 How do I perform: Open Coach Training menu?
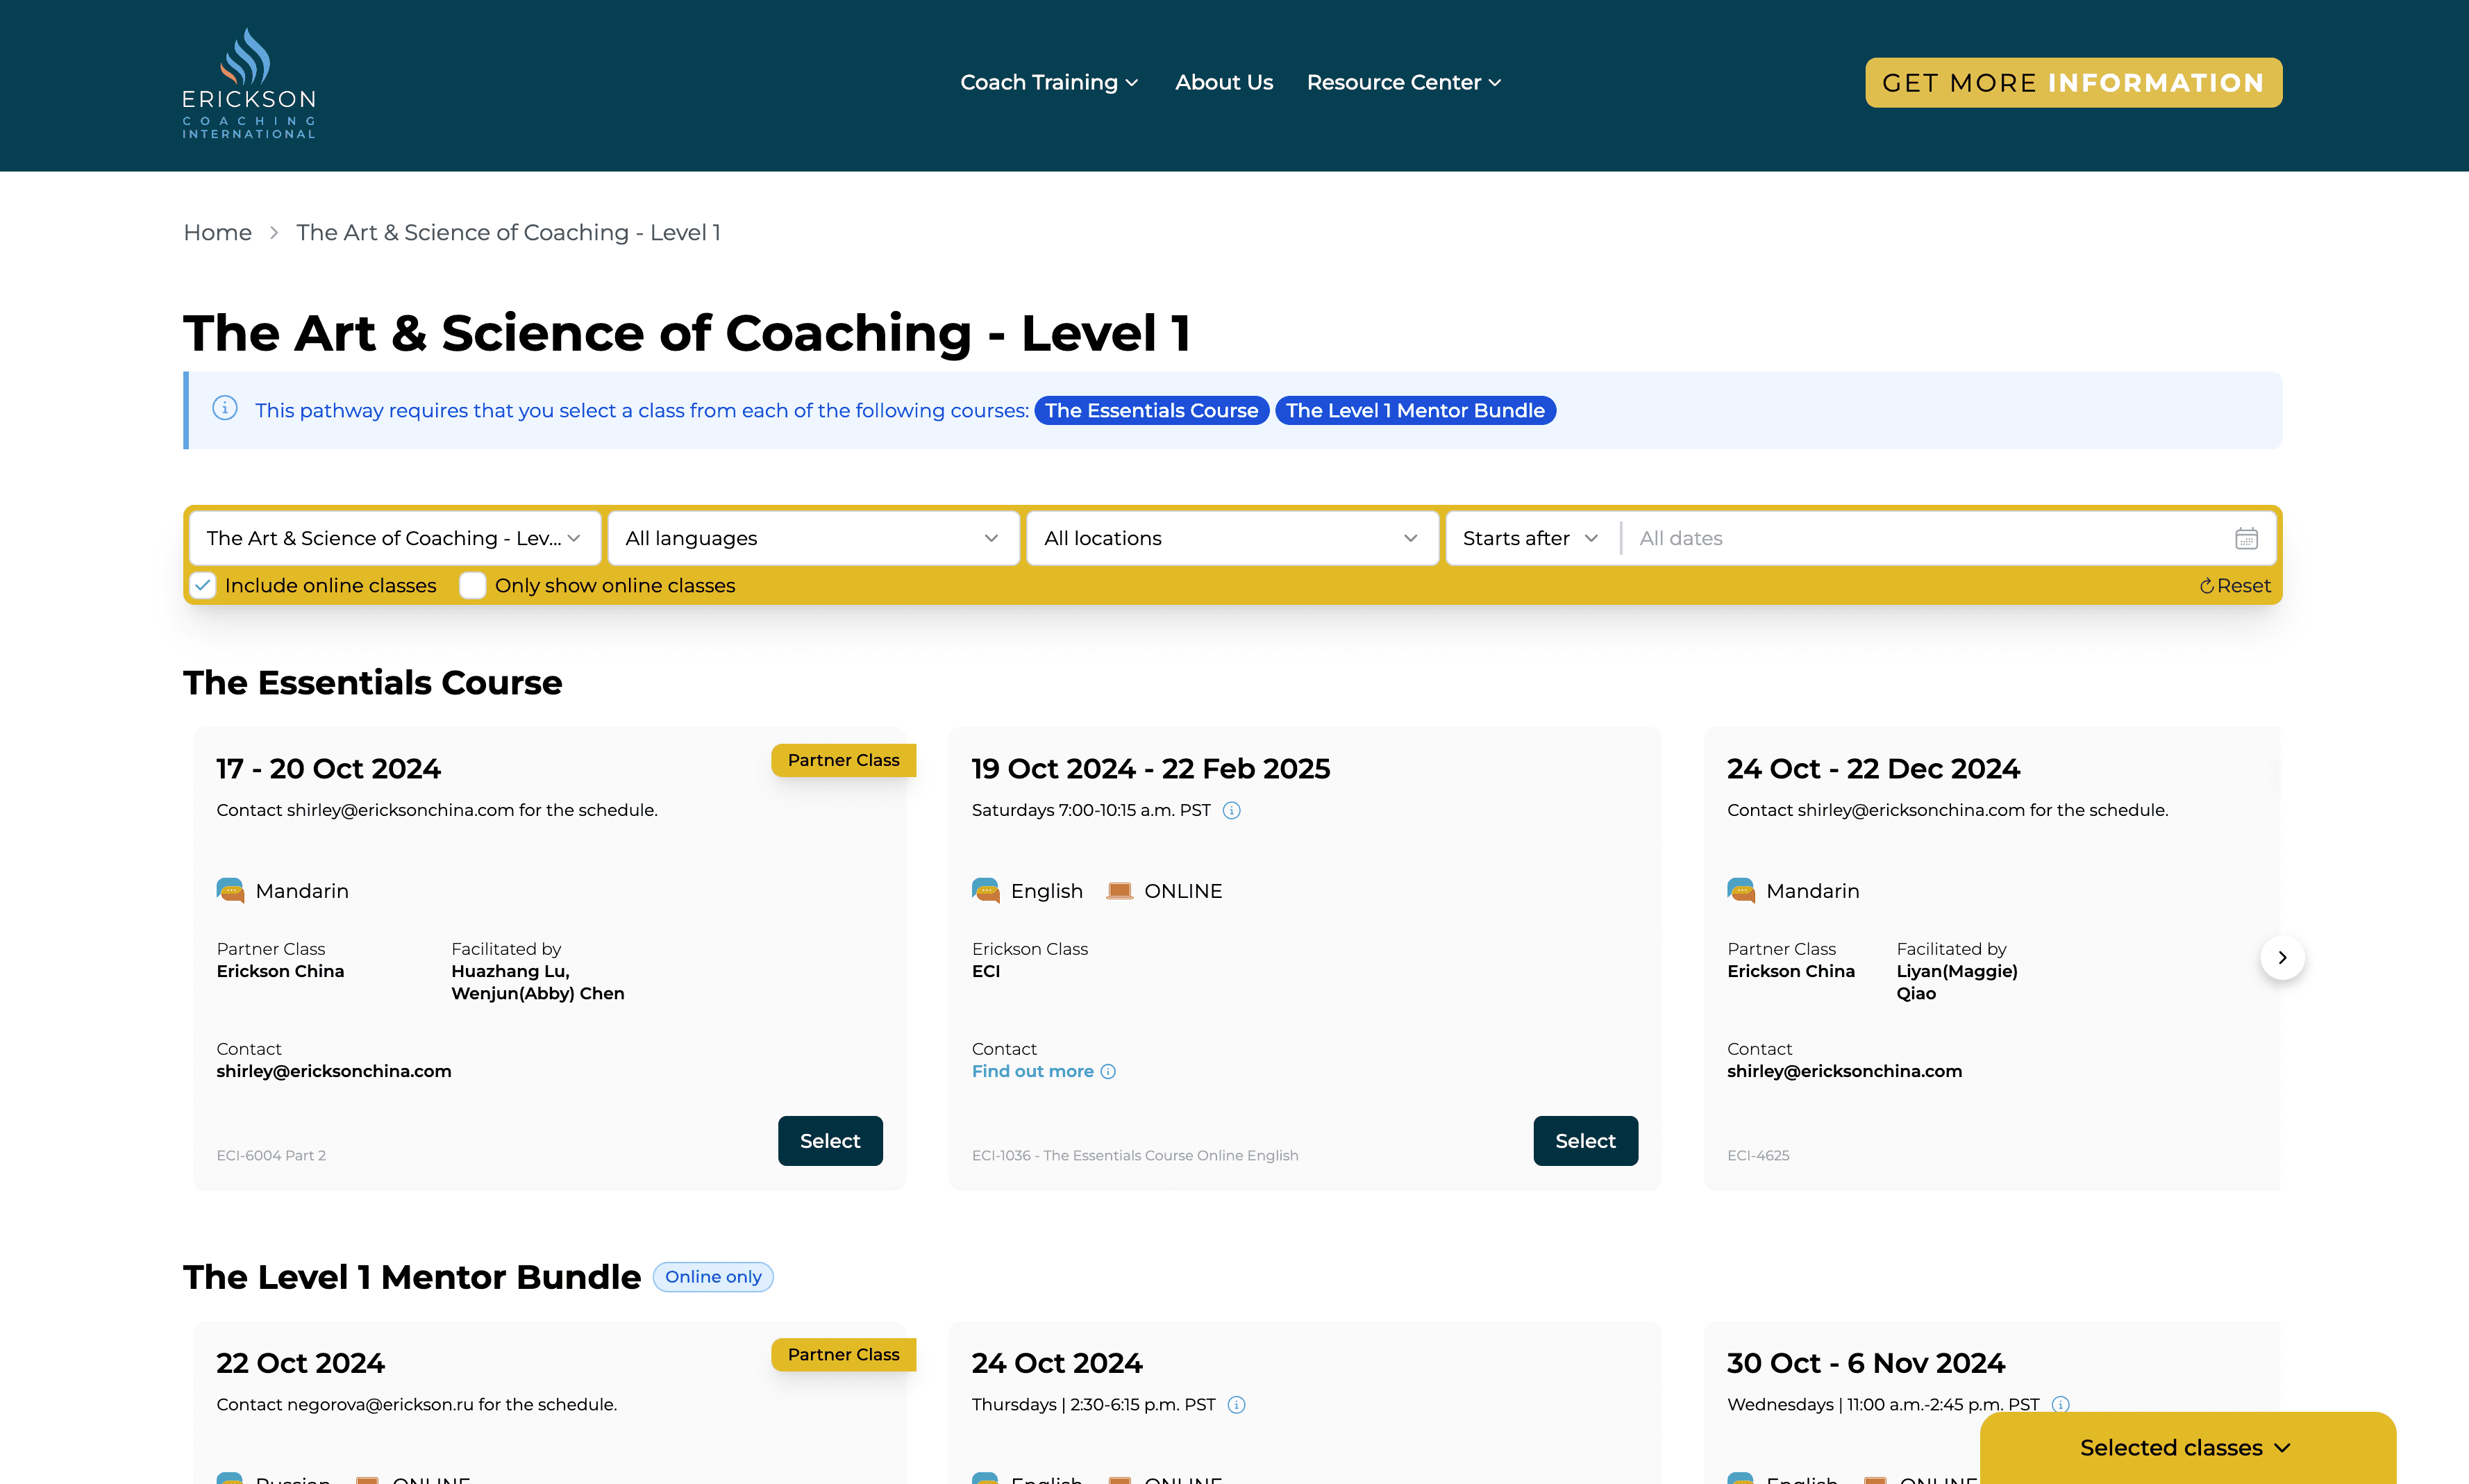(x=1048, y=82)
